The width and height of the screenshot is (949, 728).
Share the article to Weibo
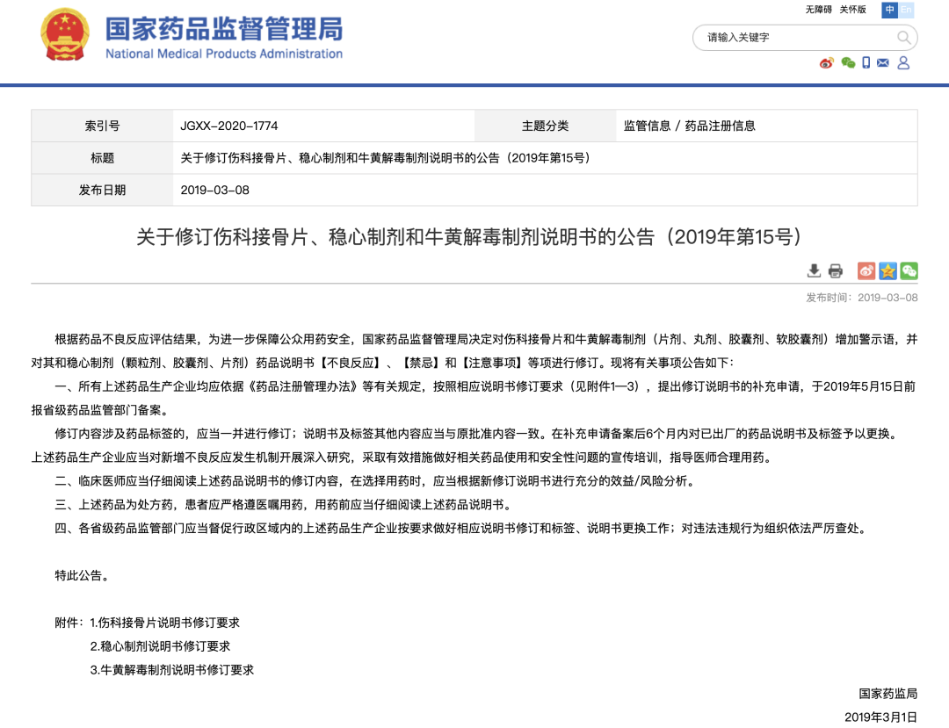click(866, 270)
